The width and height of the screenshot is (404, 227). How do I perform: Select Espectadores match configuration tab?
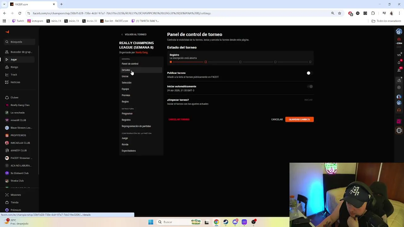(x=141, y=151)
